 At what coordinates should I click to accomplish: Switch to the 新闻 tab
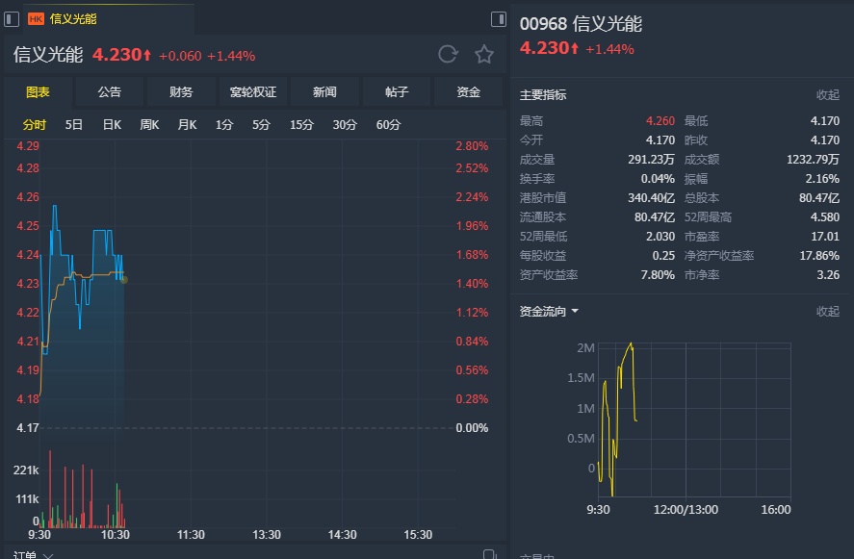pyautogui.click(x=324, y=92)
